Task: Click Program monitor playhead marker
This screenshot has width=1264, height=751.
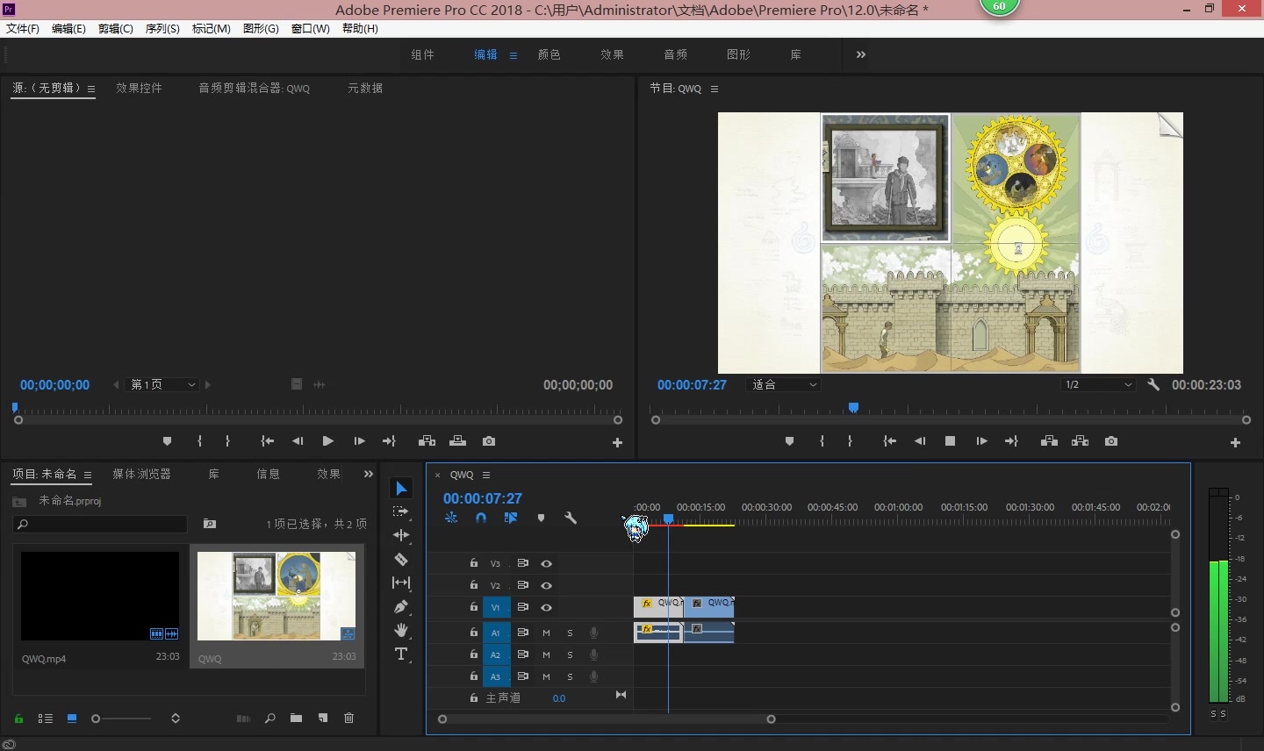Action: (853, 408)
